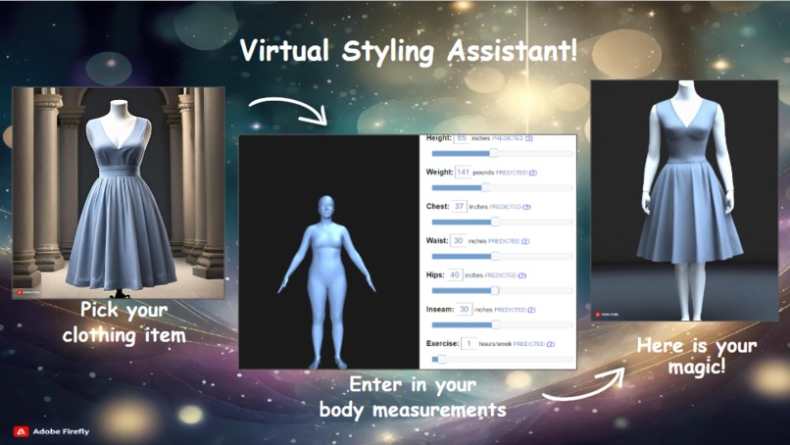Open the (?) help link beside Exercise
The image size is (790, 445).
point(551,344)
